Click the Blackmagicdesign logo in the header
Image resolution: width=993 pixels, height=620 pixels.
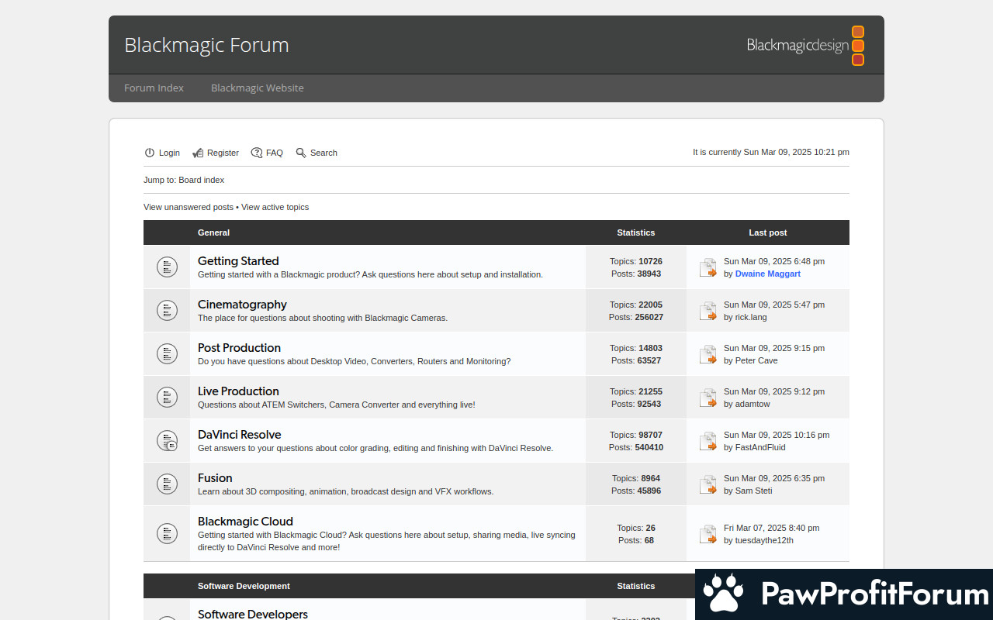click(805, 45)
